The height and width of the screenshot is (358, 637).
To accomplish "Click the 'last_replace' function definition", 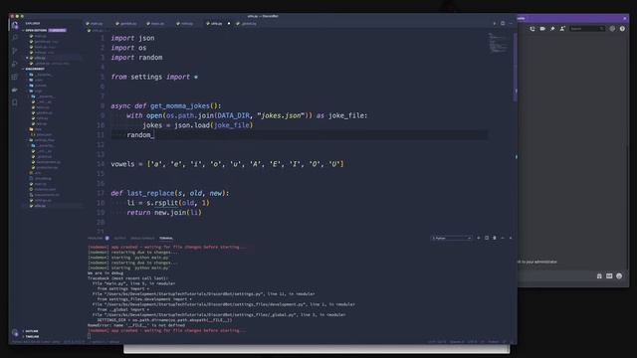I will pos(170,193).
